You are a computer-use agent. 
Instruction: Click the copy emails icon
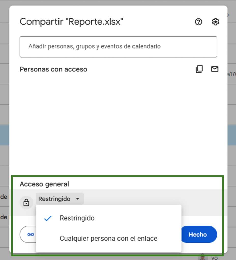click(x=199, y=69)
